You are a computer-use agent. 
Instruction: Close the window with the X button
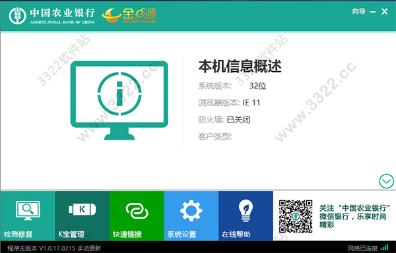pyautogui.click(x=385, y=11)
